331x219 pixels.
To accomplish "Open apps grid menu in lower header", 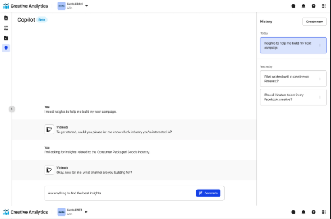I will pos(323,212).
